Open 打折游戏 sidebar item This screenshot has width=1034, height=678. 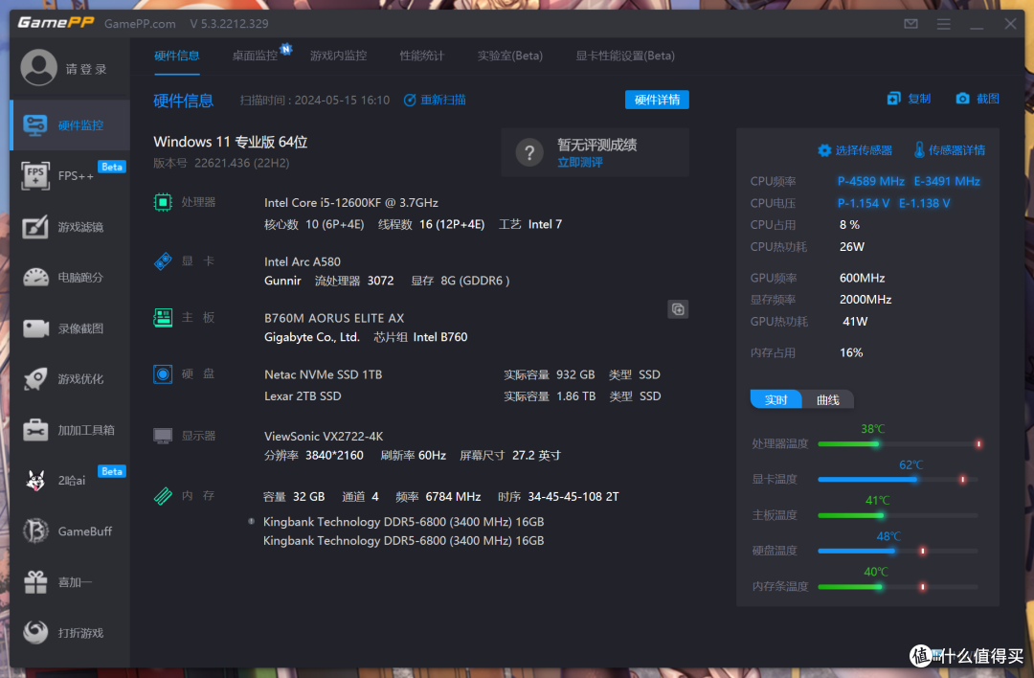point(70,632)
